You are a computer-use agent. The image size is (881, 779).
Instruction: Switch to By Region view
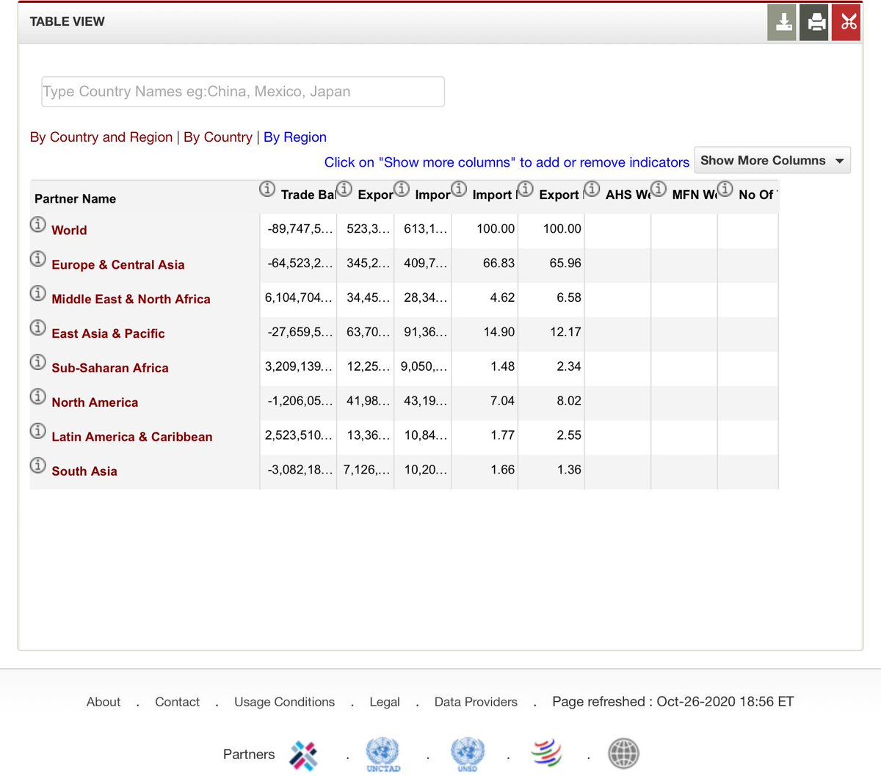coord(295,137)
